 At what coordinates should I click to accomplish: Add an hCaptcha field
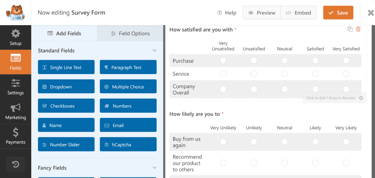point(128,144)
